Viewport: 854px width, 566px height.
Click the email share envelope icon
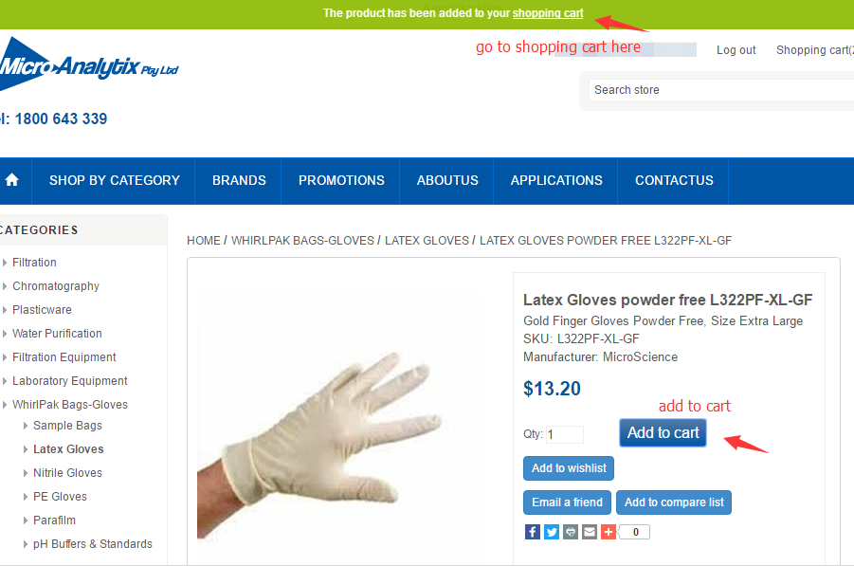590,532
